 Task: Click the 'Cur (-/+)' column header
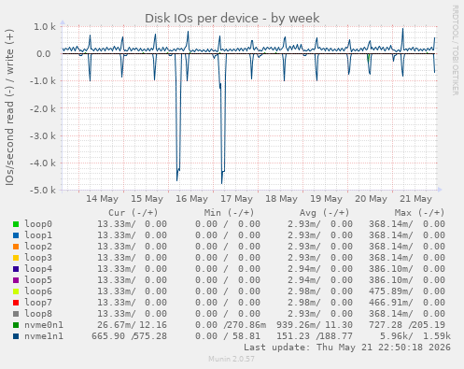134,213
